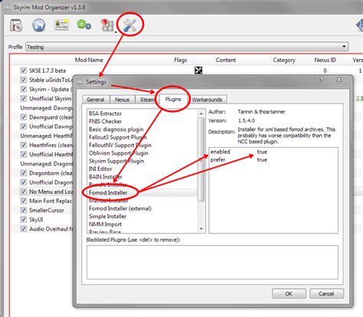This screenshot has height=317, width=363.
Task: Open the Nexus globe icon
Action: point(38,25)
